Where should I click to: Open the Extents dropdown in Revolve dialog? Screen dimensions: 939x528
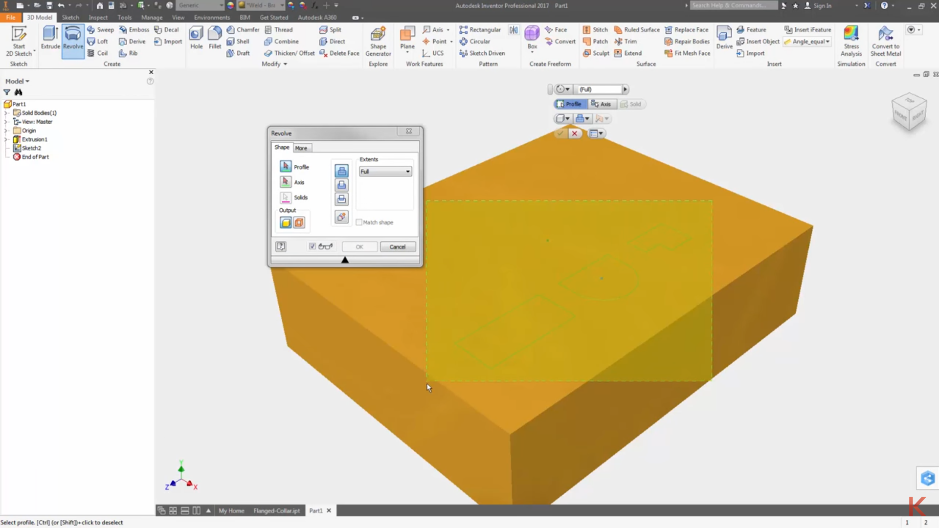(x=407, y=171)
